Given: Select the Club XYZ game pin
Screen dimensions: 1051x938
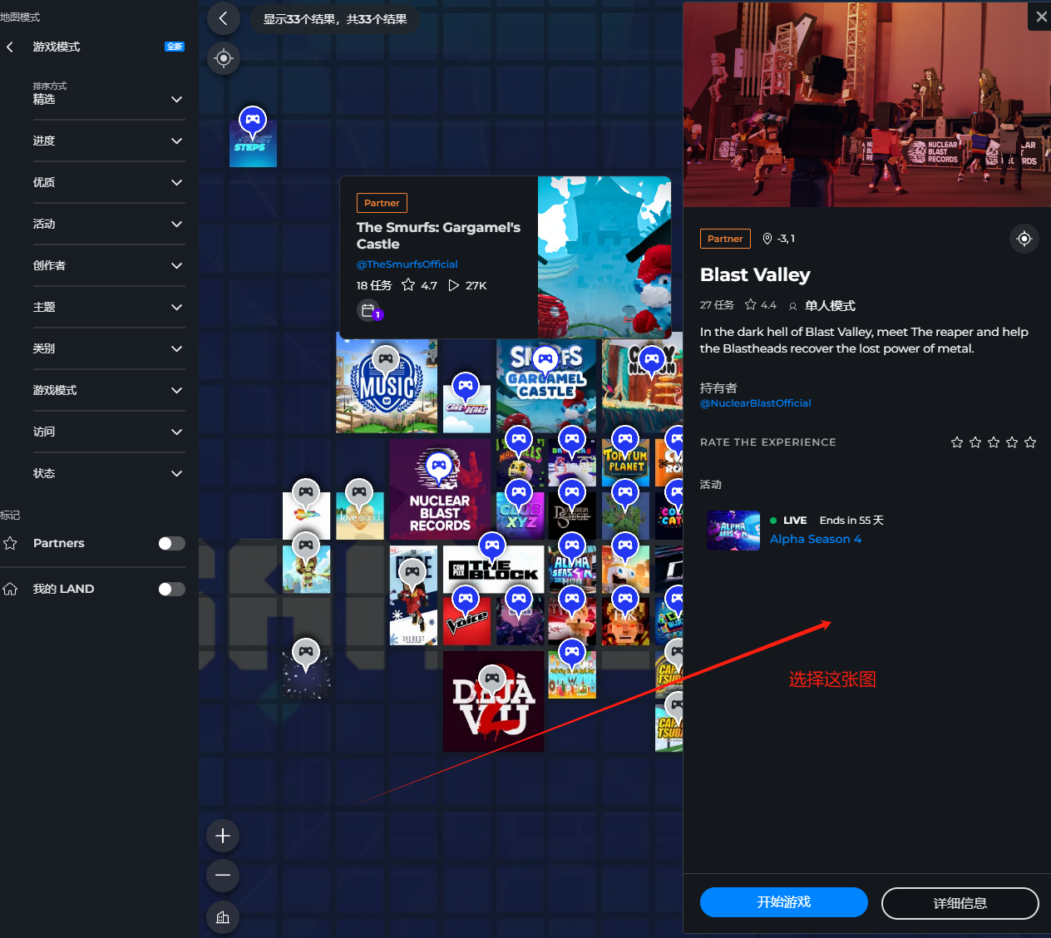Looking at the screenshot, I should [519, 494].
